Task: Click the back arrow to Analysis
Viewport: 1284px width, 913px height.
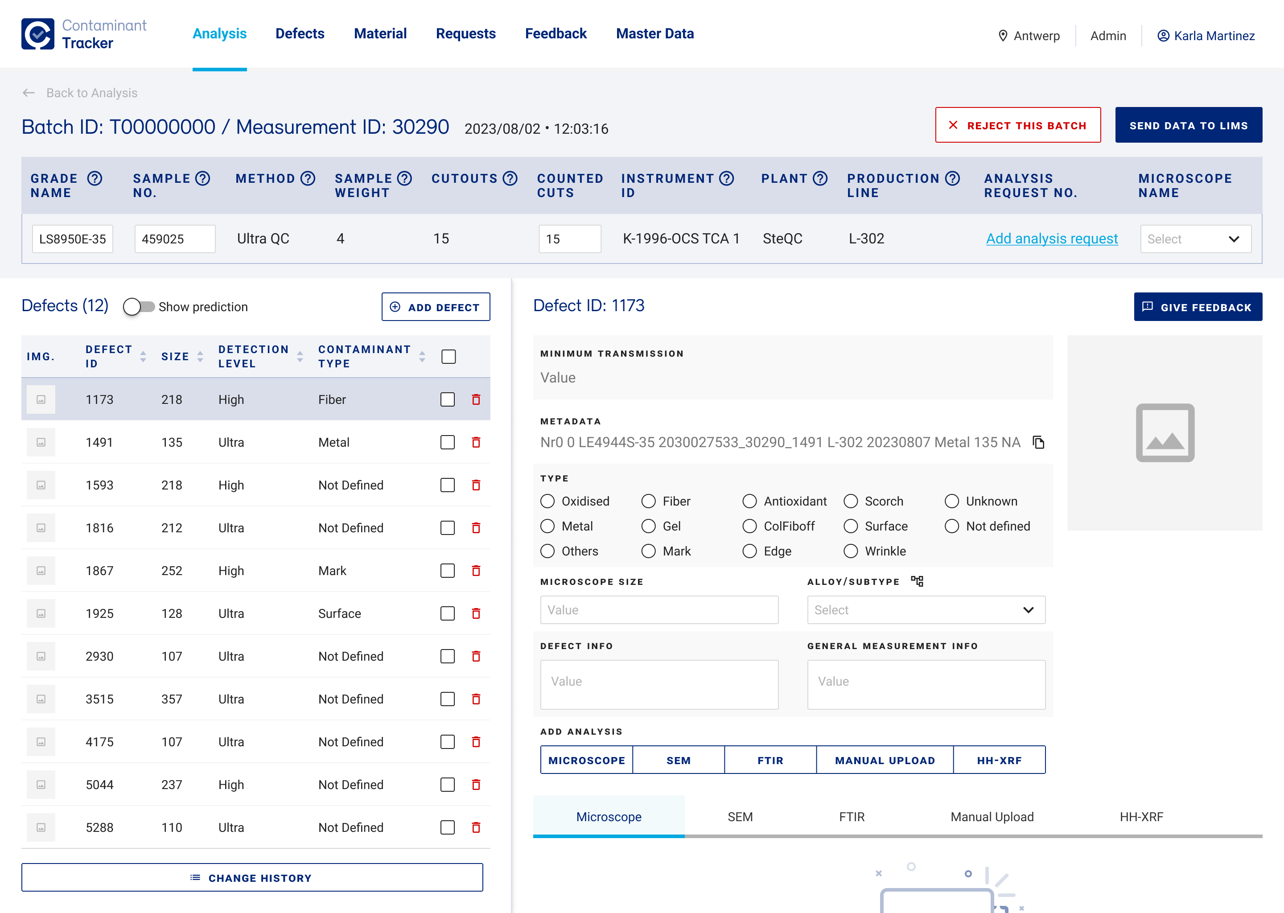Action: [x=29, y=93]
